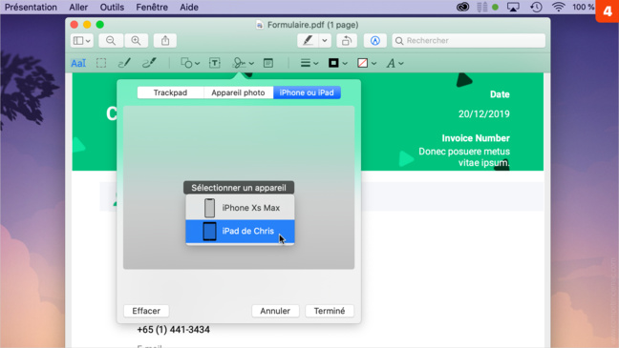This screenshot has height=348, width=619.
Task: Rotate the page with rotate icon
Action: coord(347,41)
